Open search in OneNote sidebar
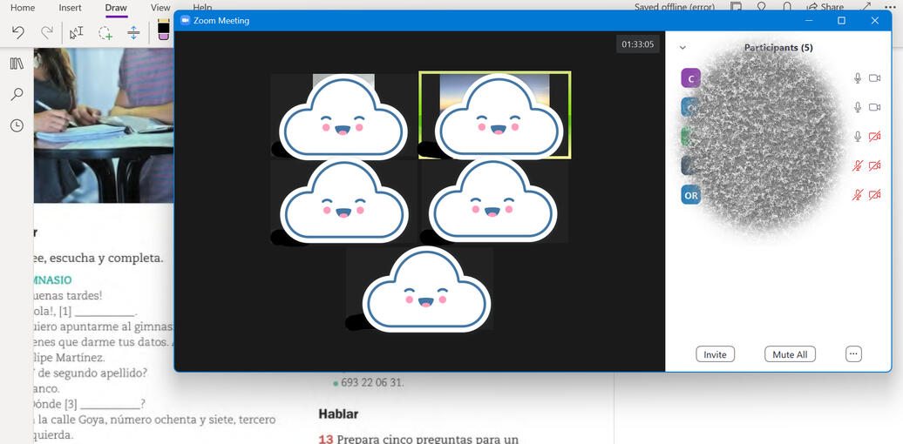 click(x=17, y=94)
